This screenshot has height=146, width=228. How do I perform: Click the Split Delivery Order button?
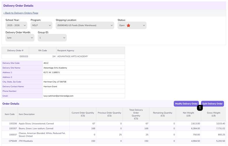[213, 104]
